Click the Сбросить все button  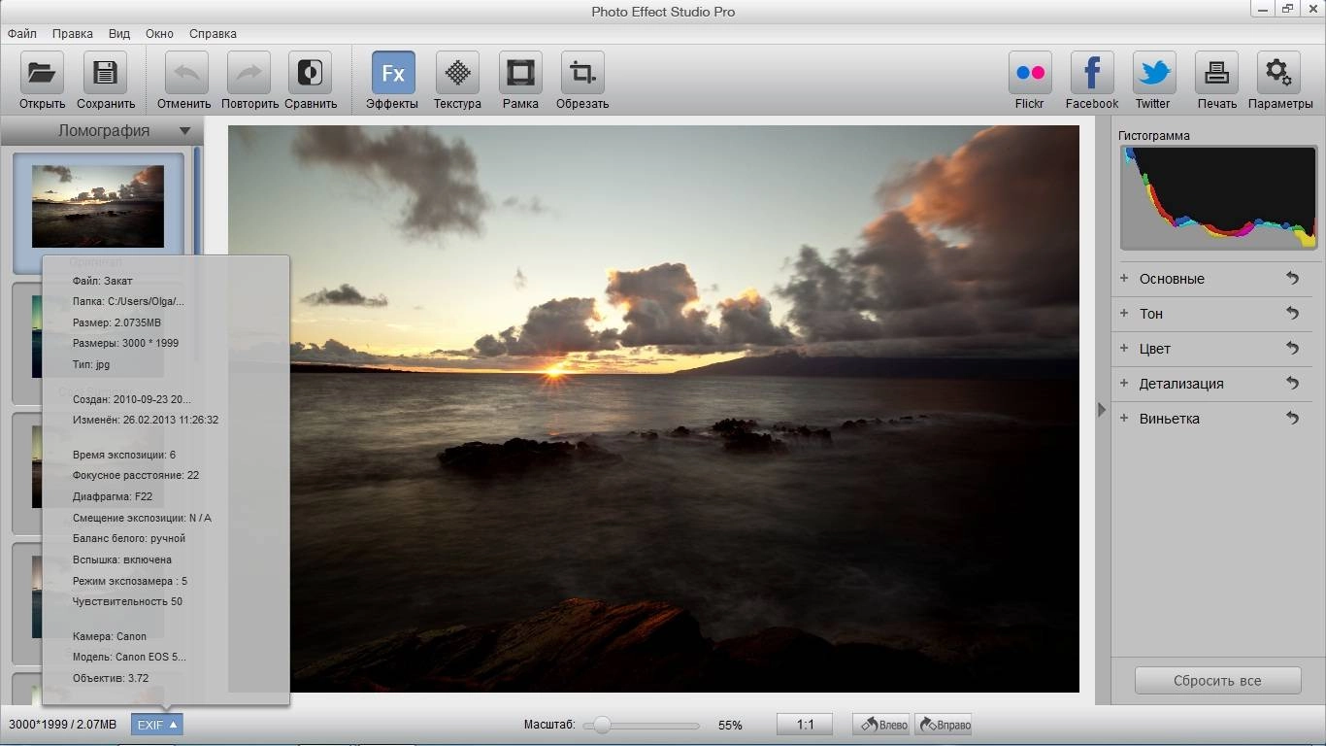(x=1217, y=680)
